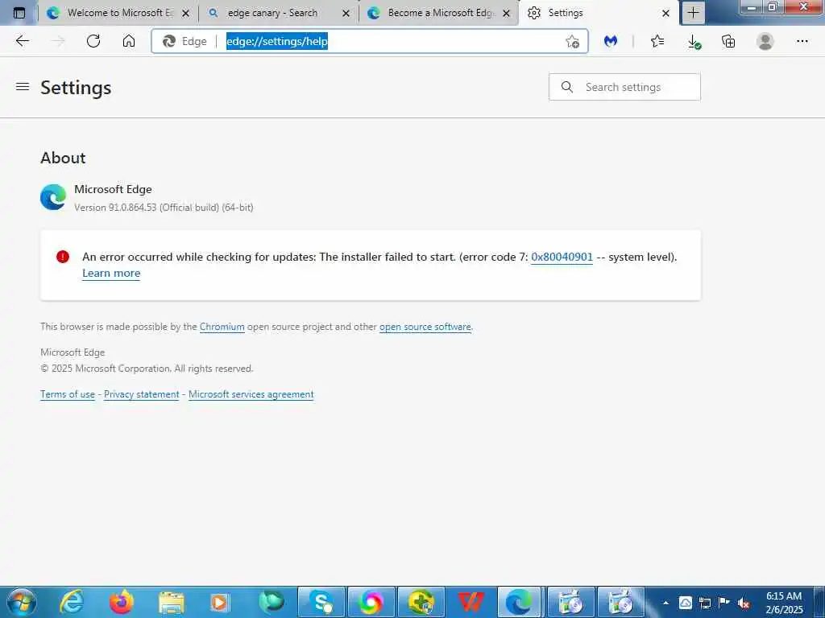Launch Internet Explorer from taskbar
This screenshot has height=618, width=825.
(71, 602)
